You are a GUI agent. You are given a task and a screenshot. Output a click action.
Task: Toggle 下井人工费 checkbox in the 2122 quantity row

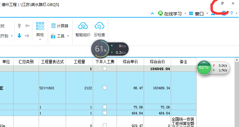point(105,88)
